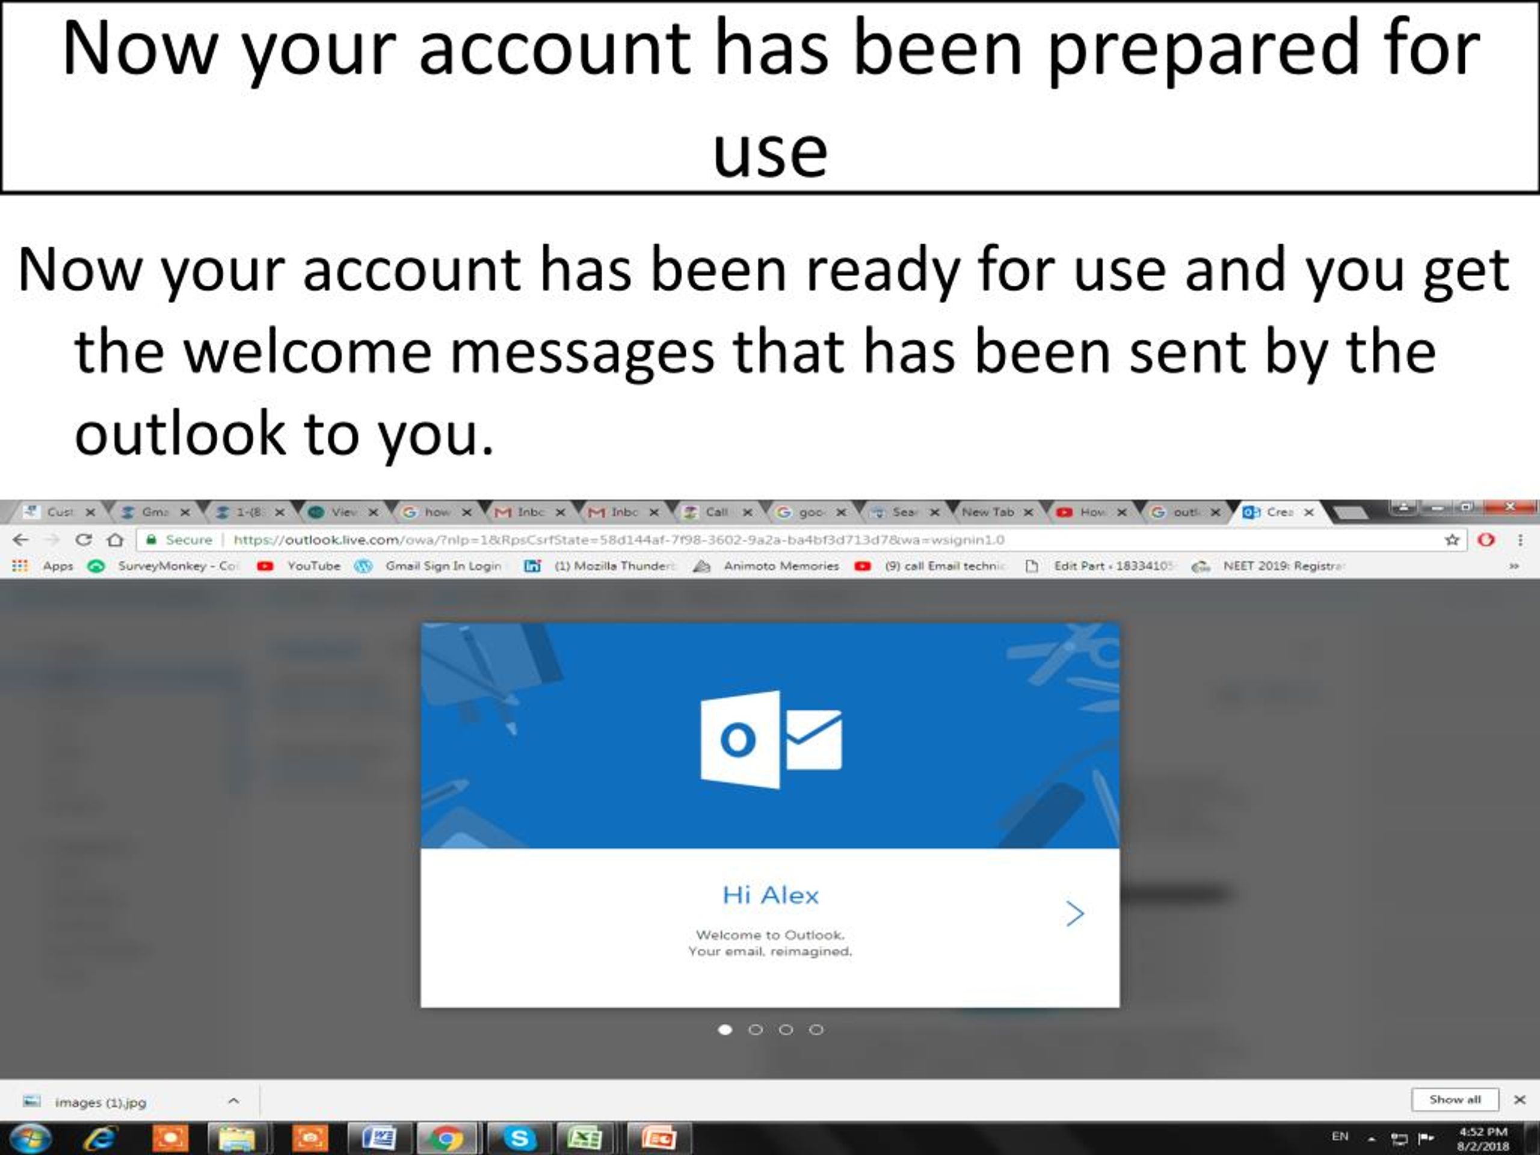Show hidden bookmarks overflow chevron
Image resolution: width=1540 pixels, height=1155 pixels.
tap(1514, 566)
